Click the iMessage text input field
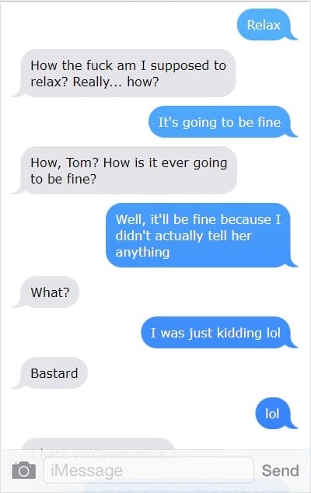Image resolution: width=311 pixels, height=493 pixels. (x=149, y=470)
